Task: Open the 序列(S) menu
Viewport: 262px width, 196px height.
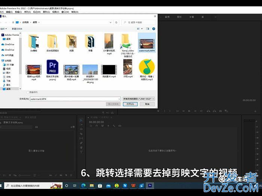Action: pos(27,12)
